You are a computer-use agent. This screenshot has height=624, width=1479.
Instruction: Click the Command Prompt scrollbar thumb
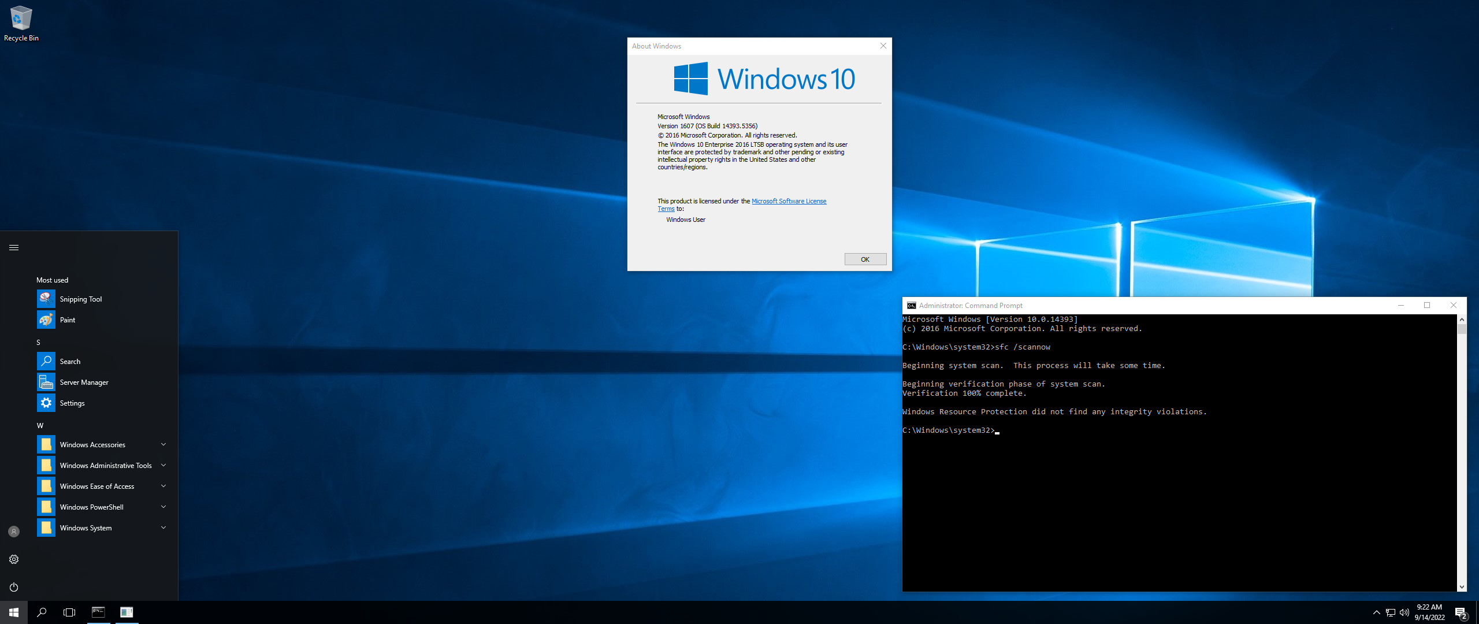click(1462, 329)
